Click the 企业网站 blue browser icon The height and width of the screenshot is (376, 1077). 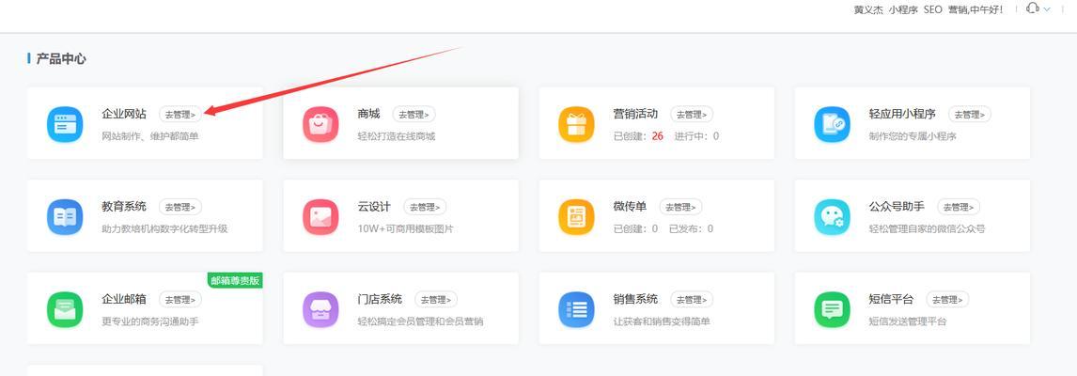tap(65, 124)
